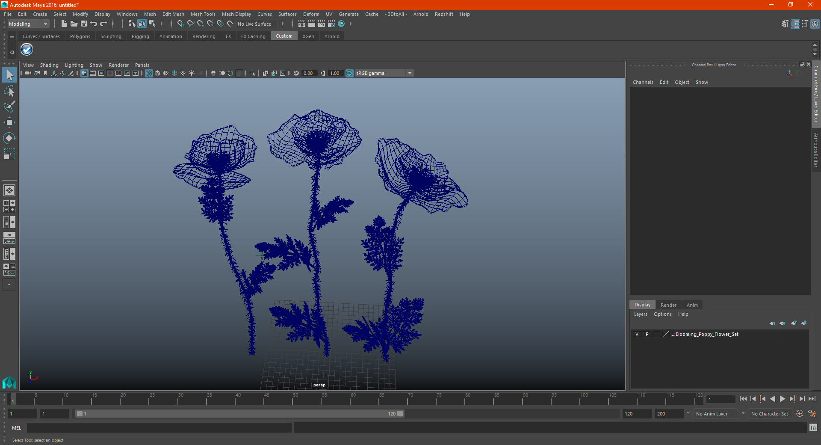Image resolution: width=821 pixels, height=445 pixels.
Task: Open the Edit Mesh menu
Action: (173, 14)
